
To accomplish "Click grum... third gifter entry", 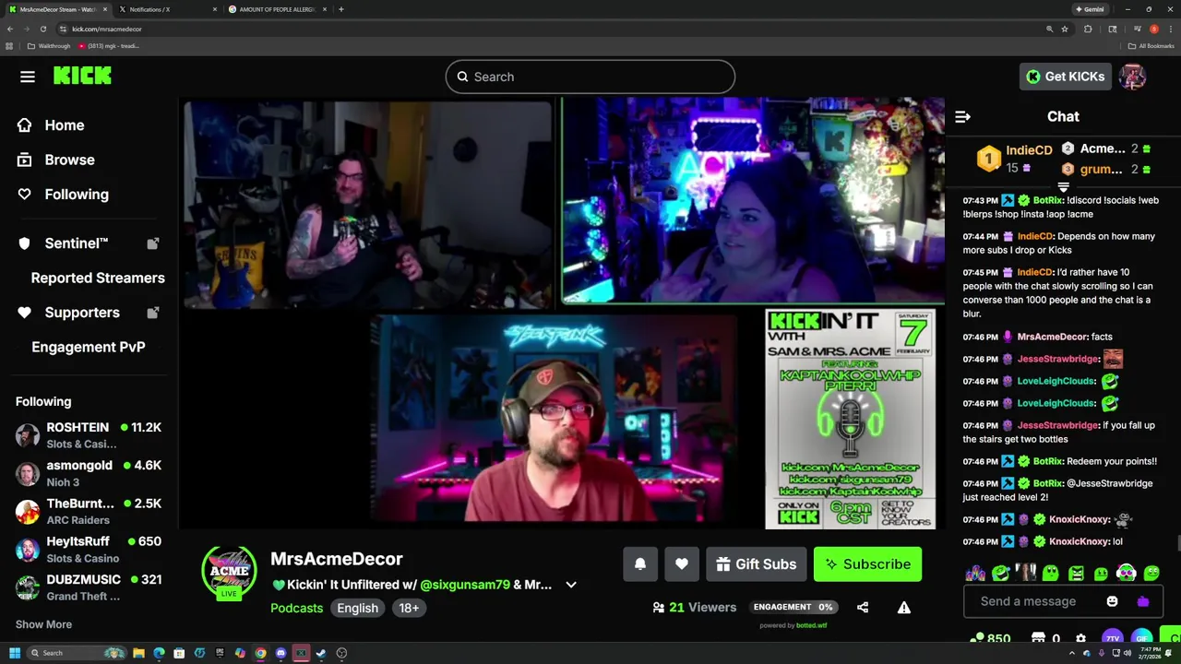I will [1105, 170].
